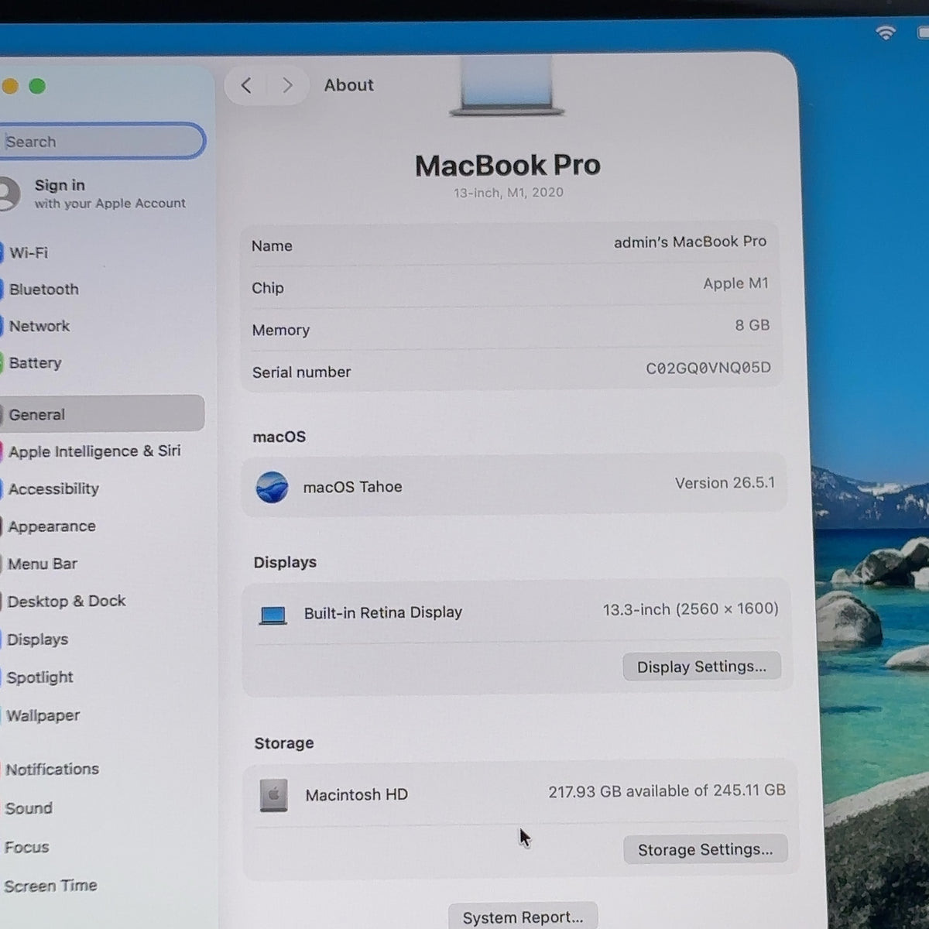The image size is (929, 929).
Task: Select Sound in the sidebar
Action: click(x=29, y=808)
